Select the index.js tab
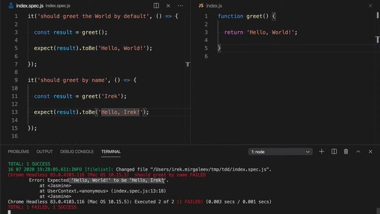The width and height of the screenshot is (380, 214). (214, 5)
